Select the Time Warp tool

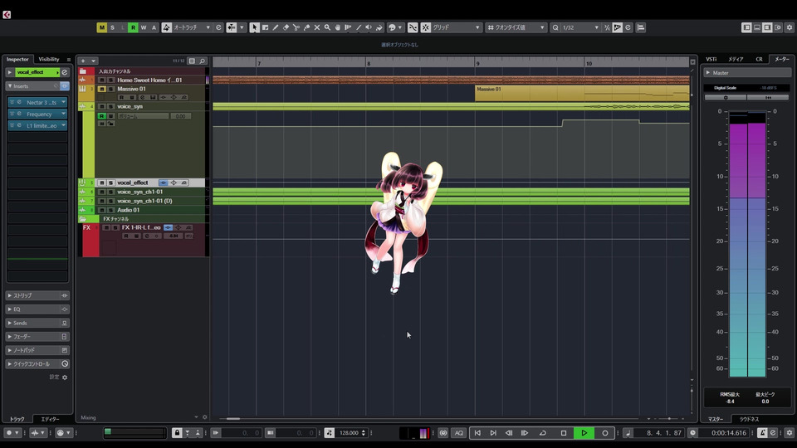pyautogui.click(x=348, y=27)
